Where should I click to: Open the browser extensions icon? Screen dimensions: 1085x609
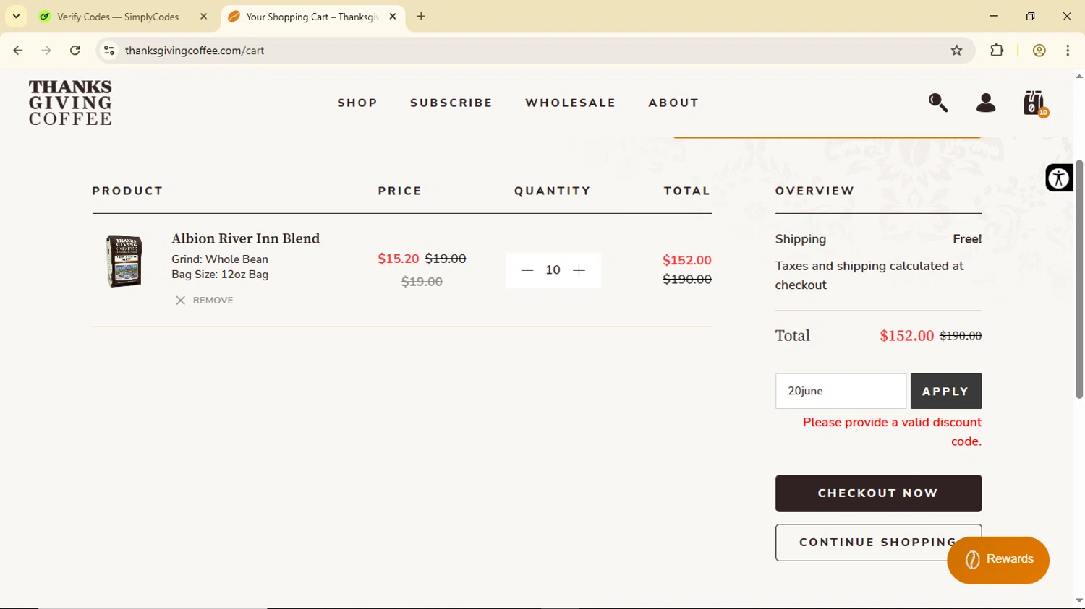pyautogui.click(x=997, y=51)
